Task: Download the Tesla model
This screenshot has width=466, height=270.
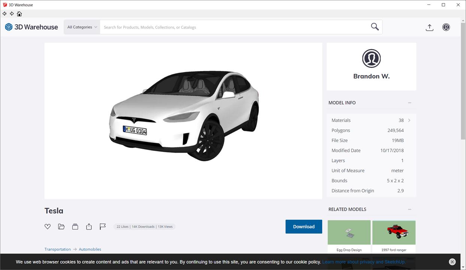Action: point(304,226)
